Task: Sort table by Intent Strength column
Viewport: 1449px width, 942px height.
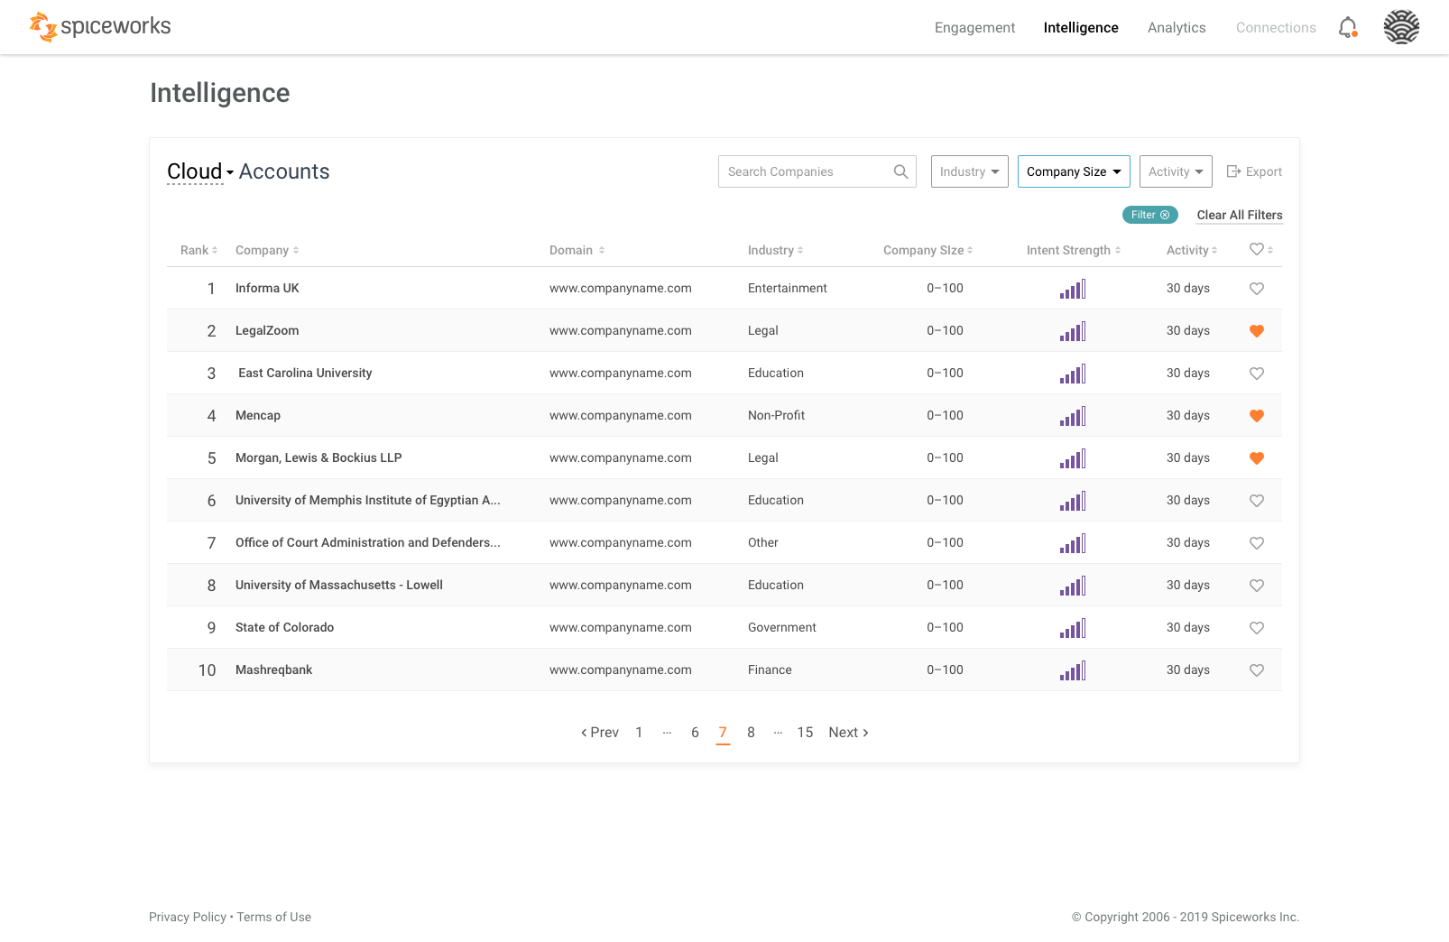Action: click(1074, 250)
